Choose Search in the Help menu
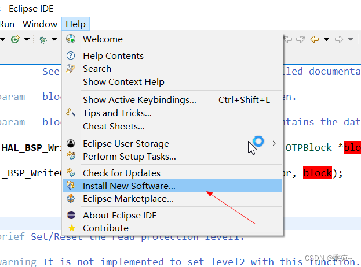Screen dimensions: 361x267 (x=172, y=69)
